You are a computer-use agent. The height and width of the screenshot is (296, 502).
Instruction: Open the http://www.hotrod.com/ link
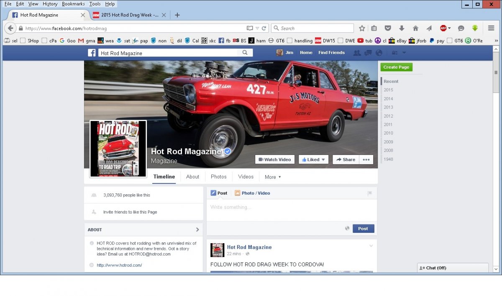[119, 265]
